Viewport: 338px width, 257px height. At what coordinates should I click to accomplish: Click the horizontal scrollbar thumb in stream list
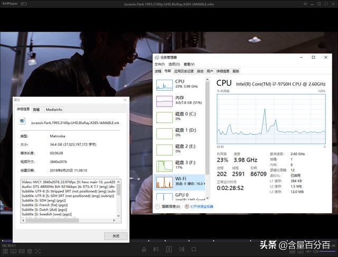(x=52, y=221)
